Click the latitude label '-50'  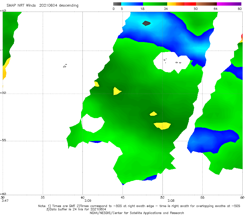pyautogui.click(x=3, y=93)
